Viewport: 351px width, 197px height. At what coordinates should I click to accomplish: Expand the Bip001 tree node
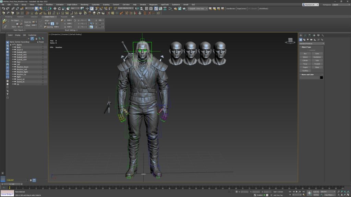pyautogui.click(x=11, y=45)
